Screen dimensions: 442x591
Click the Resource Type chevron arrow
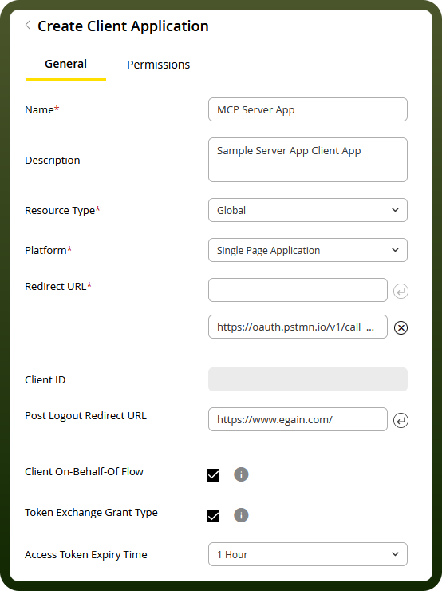coord(395,210)
